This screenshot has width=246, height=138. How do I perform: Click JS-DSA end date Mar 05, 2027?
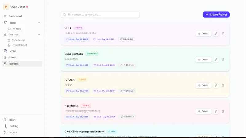[104, 91]
